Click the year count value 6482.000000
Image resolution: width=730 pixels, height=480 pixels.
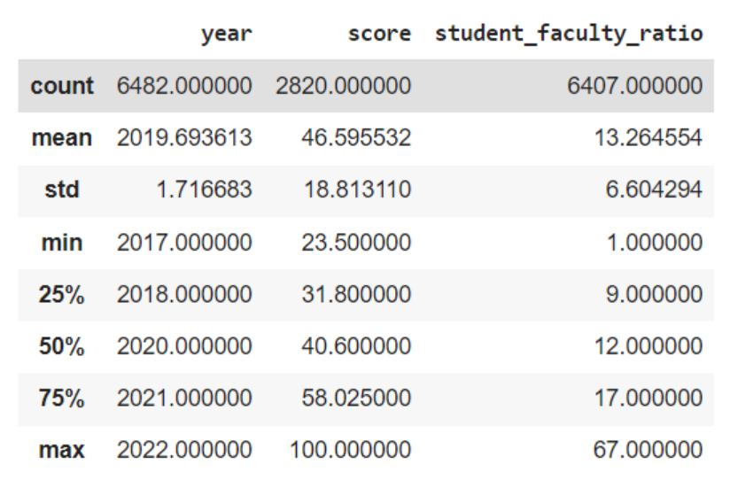(x=184, y=86)
